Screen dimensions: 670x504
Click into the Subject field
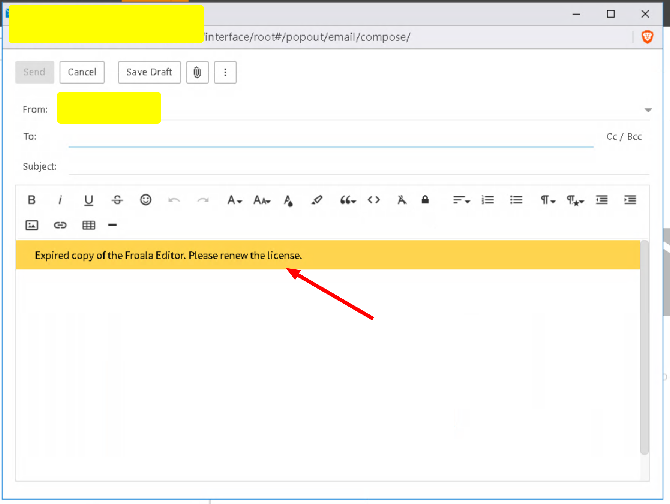[x=359, y=166]
